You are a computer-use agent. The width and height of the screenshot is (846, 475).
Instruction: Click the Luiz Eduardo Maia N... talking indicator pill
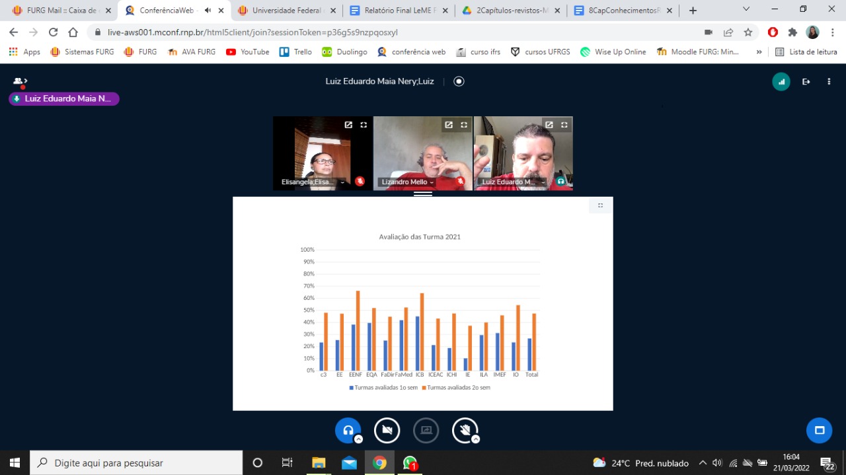coord(64,99)
